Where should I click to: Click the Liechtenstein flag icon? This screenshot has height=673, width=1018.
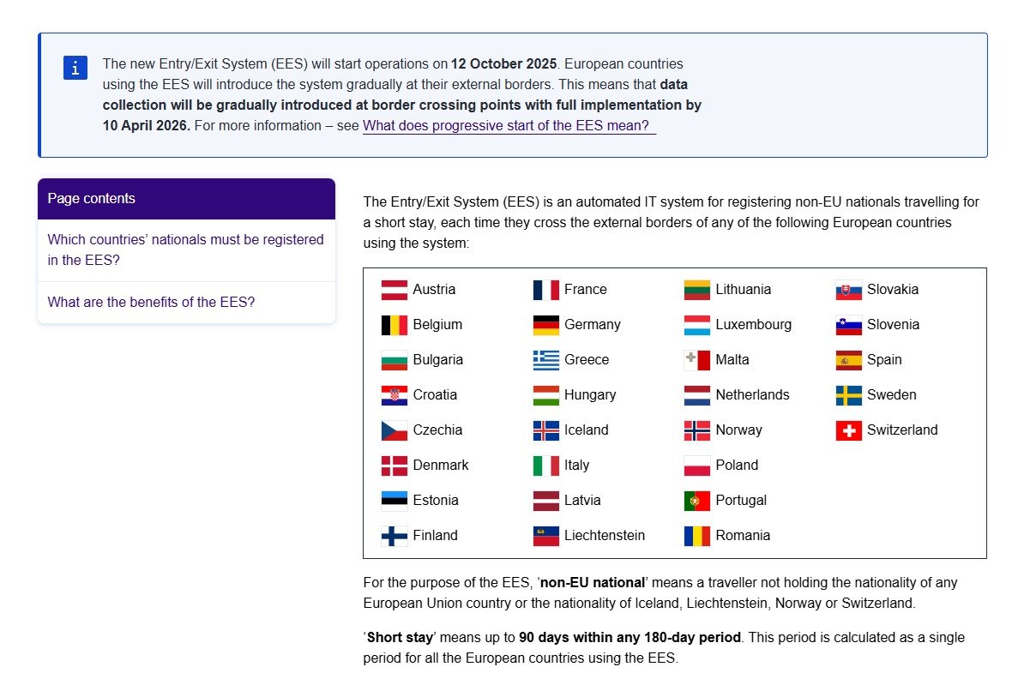pyautogui.click(x=545, y=536)
